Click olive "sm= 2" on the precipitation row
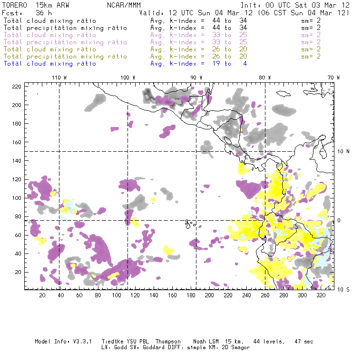352x352 pixels. 311,57
